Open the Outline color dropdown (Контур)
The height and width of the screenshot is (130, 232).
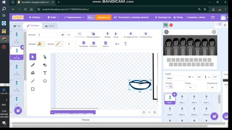point(59,44)
